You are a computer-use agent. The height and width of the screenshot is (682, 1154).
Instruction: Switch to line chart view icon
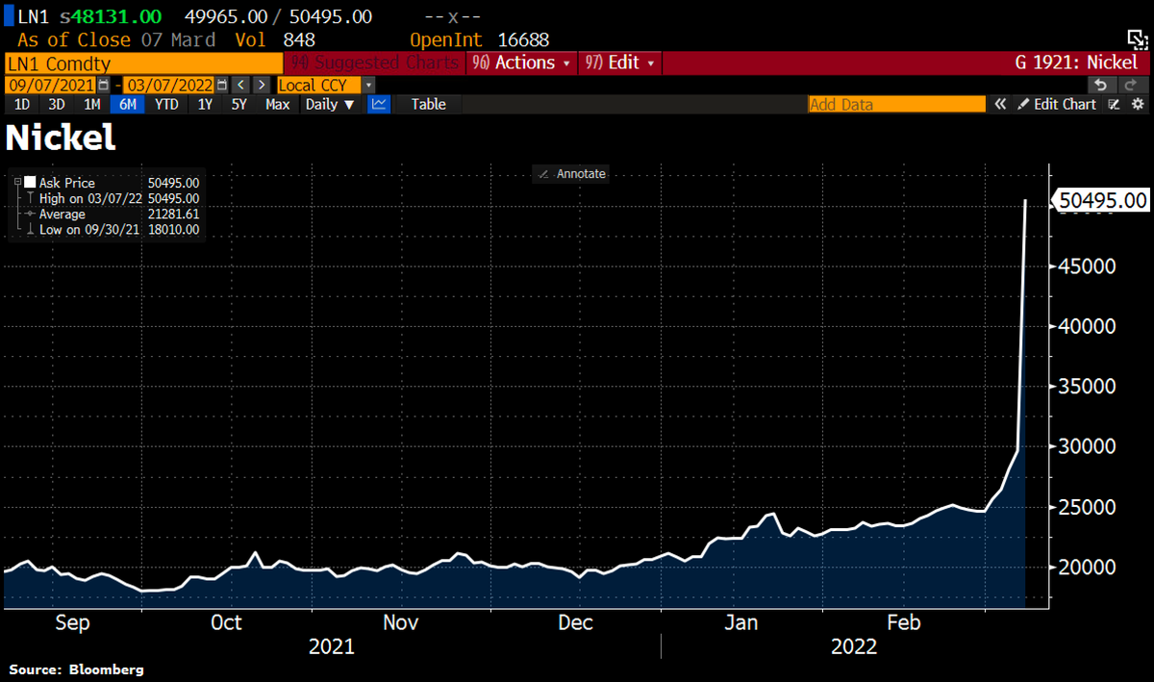tap(379, 104)
